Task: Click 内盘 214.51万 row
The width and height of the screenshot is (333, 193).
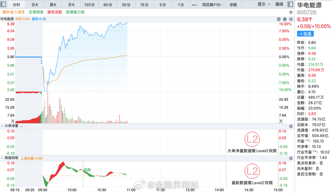Action: coord(310,64)
